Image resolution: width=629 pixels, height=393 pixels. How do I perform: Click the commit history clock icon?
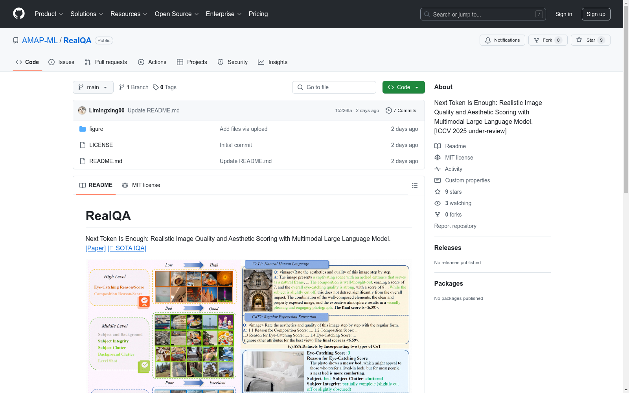tap(389, 110)
